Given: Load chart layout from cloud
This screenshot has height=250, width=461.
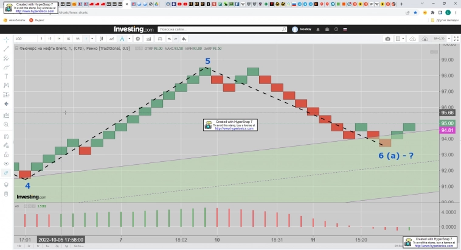Looking at the screenshot, I should [413, 39].
